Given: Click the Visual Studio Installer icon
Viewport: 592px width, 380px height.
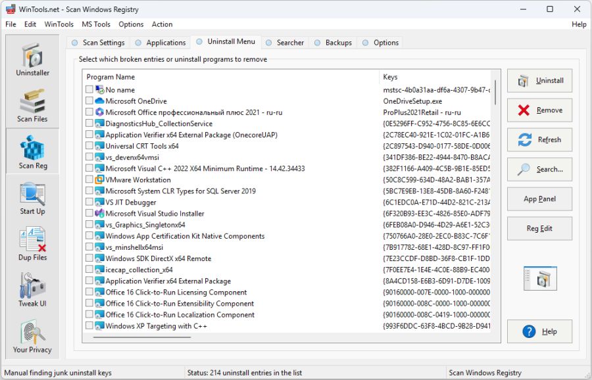Looking at the screenshot, I should (x=99, y=213).
